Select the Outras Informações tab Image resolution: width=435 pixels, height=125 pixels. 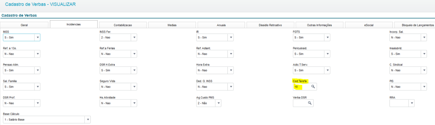(319, 25)
